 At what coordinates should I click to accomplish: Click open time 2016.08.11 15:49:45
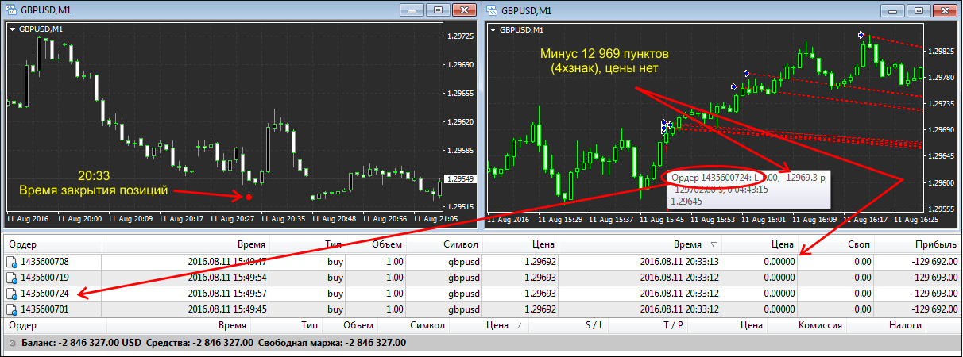pyautogui.click(x=226, y=309)
